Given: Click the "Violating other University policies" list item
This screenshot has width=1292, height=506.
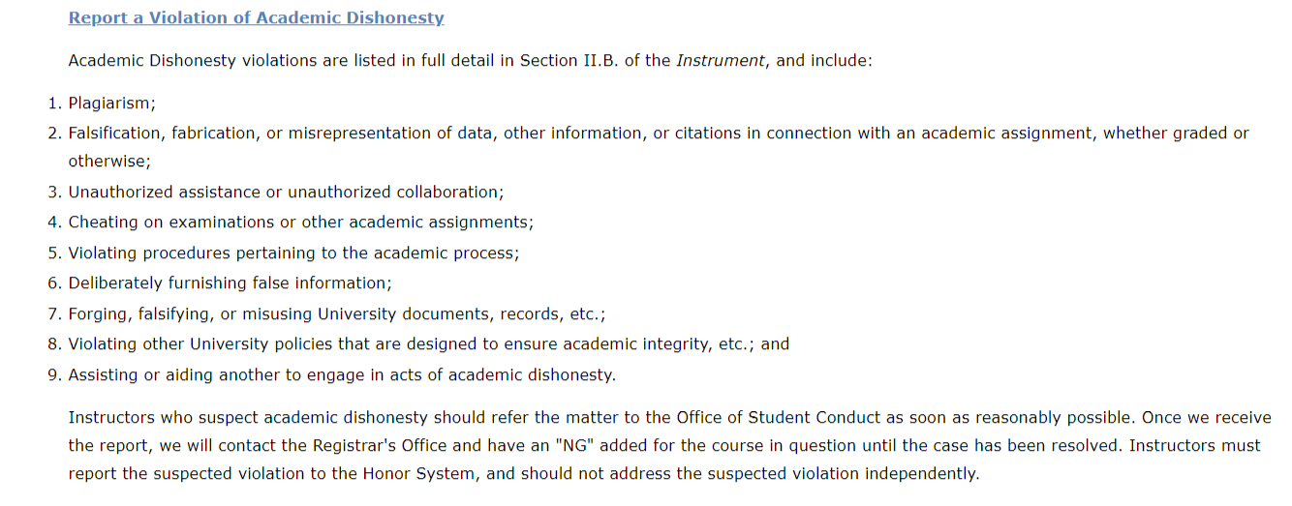Looking at the screenshot, I should (x=428, y=344).
